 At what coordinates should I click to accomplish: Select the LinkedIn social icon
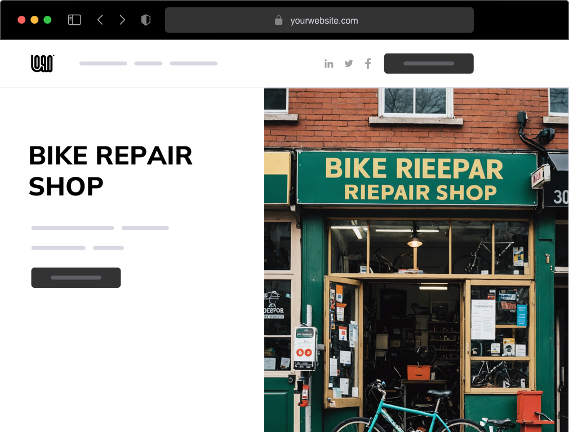point(329,64)
